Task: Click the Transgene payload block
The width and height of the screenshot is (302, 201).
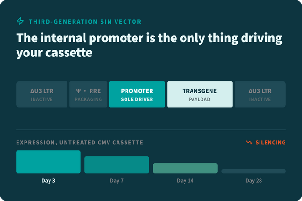Action: (200, 95)
